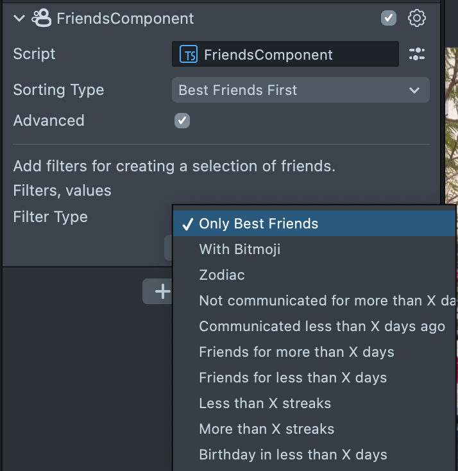Click the TypeScript file icon
This screenshot has height=471, width=458.
pyautogui.click(x=189, y=55)
